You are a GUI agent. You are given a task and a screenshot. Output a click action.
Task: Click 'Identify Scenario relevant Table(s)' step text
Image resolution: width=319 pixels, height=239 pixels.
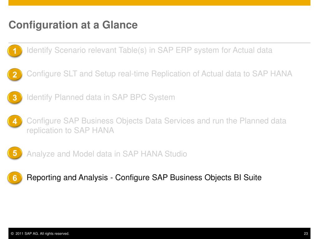pyautogui.click(x=87, y=50)
